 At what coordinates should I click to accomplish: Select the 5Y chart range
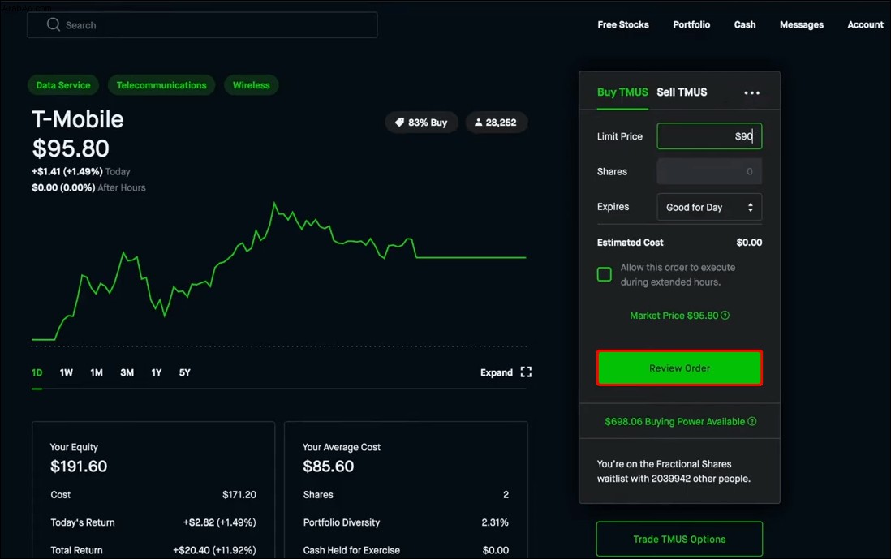click(185, 372)
